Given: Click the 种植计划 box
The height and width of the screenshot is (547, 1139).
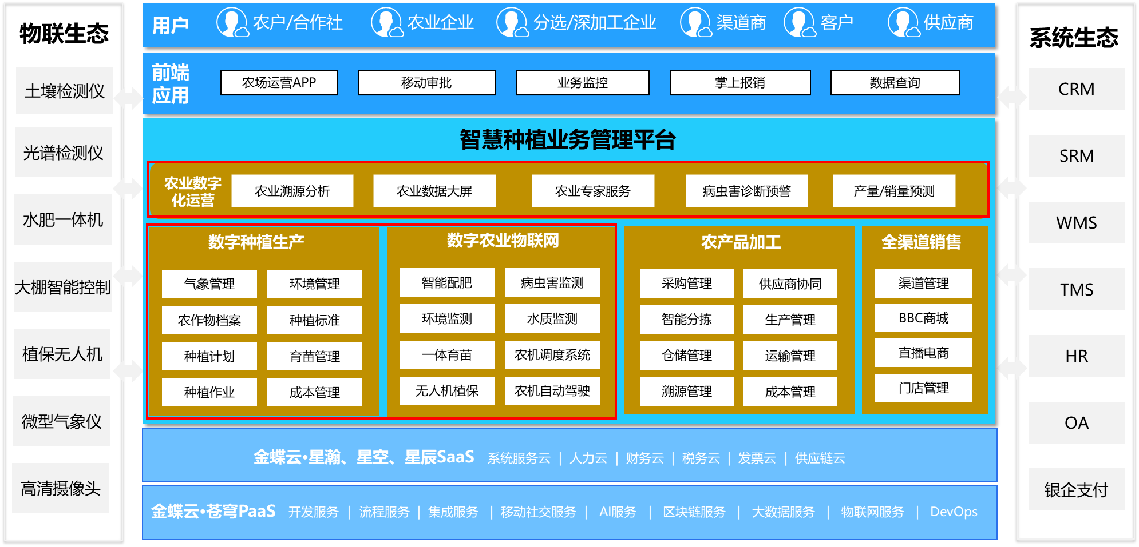Looking at the screenshot, I should pyautogui.click(x=209, y=356).
